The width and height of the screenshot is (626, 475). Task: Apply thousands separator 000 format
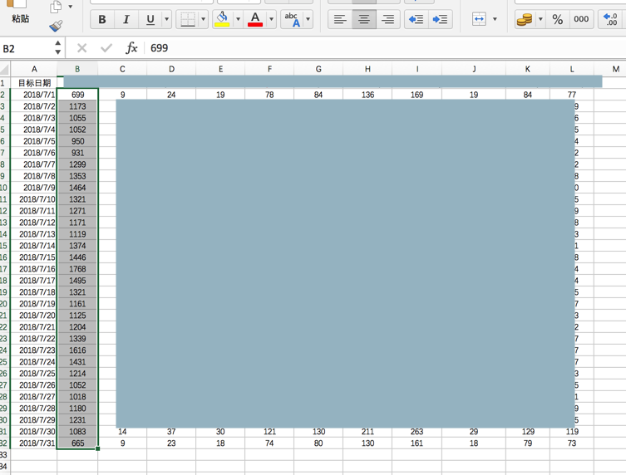click(x=581, y=19)
